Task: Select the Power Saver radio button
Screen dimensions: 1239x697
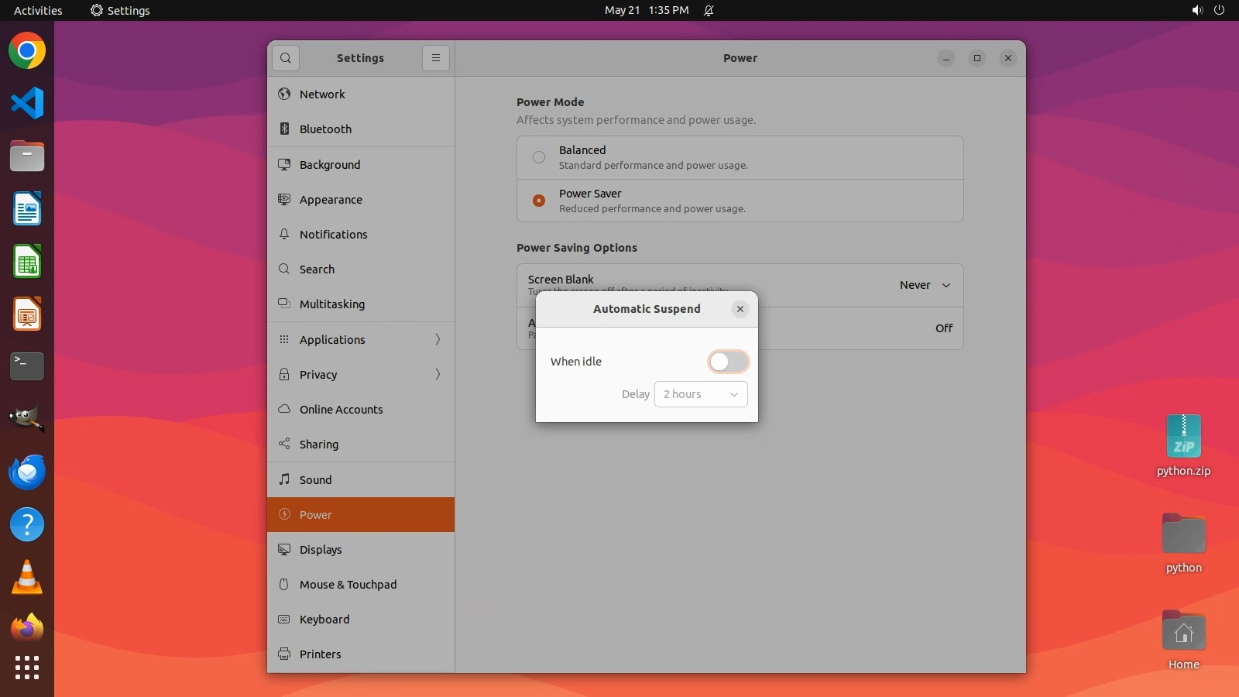Action: 539,201
